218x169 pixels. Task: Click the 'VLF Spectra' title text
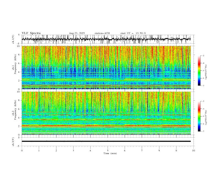coord(31,33)
